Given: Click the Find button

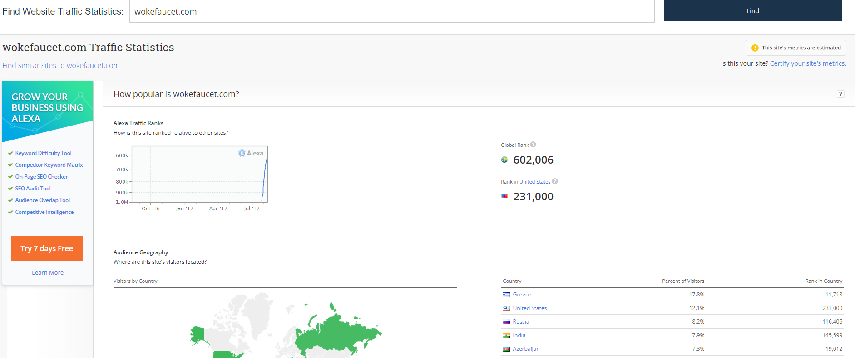Looking at the screenshot, I should (753, 10).
